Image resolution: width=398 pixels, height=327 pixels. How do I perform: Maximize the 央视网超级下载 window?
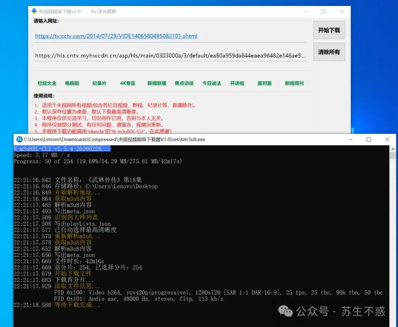click(x=323, y=12)
